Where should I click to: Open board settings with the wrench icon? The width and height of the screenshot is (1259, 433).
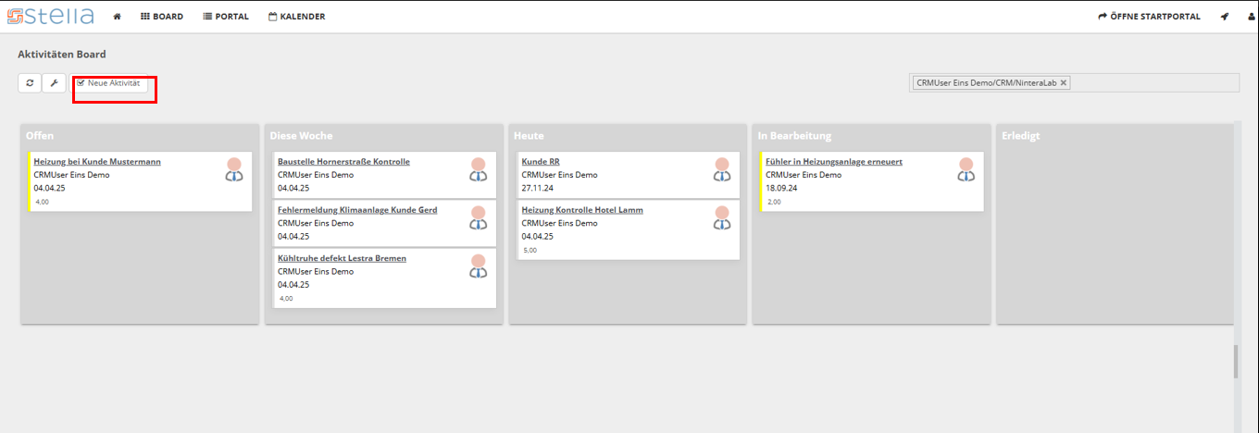point(54,83)
